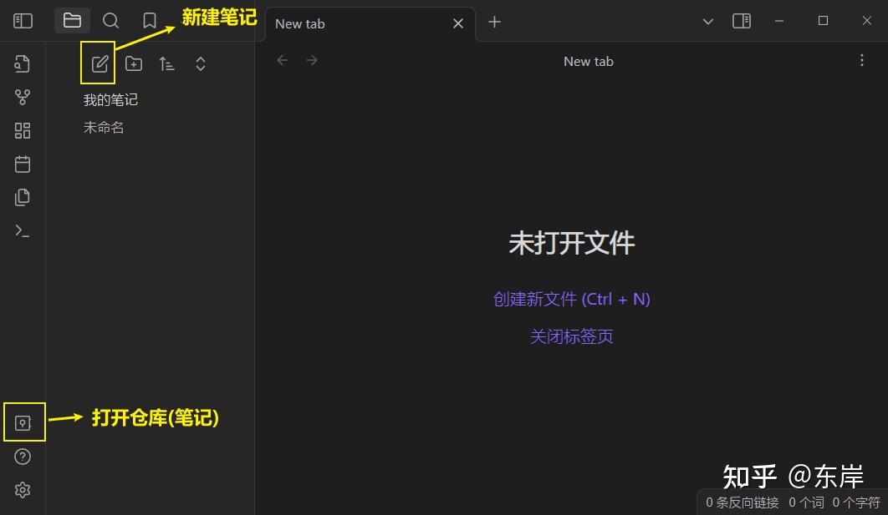
Task: Collapse all items in file explorer
Action: (200, 63)
